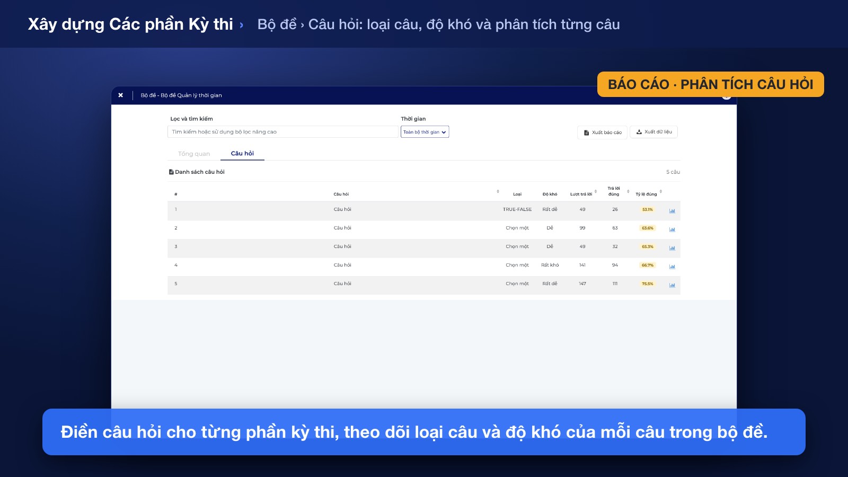This screenshot has width=848, height=477.
Task: Click the 99 answers count cell
Action: (582, 228)
